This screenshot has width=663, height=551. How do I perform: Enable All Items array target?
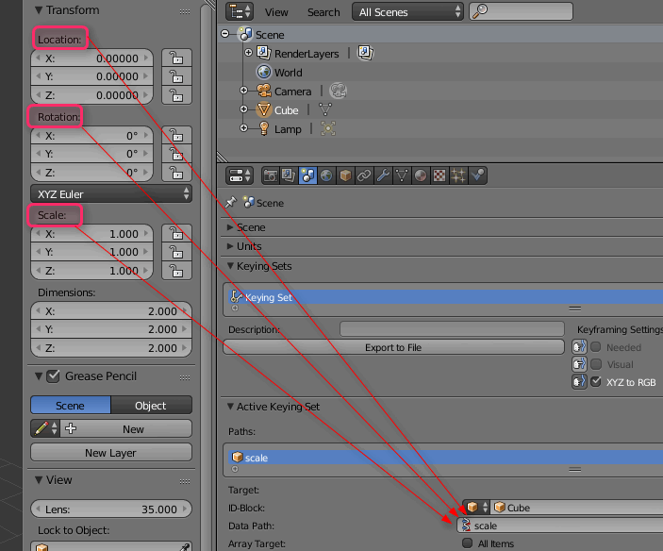click(467, 543)
